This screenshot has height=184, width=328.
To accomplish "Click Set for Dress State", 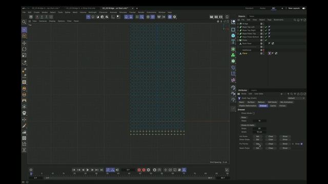I will pos(257,140).
